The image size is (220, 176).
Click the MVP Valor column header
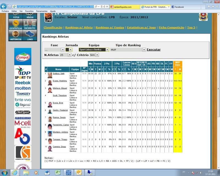click(x=178, y=64)
